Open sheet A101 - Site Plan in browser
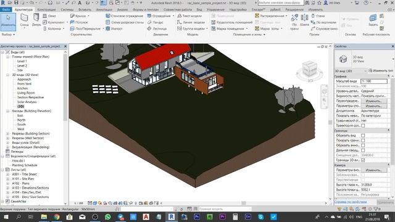Image resolution: width=395 pixels, height=222 pixels. click(x=23, y=179)
